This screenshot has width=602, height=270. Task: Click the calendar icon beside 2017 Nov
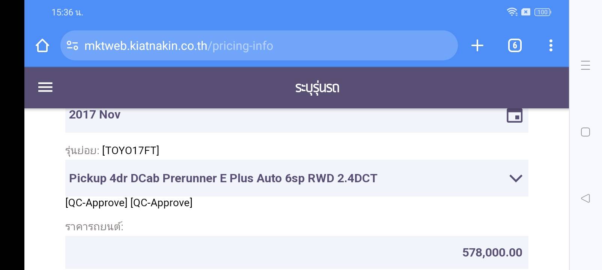[x=515, y=115]
